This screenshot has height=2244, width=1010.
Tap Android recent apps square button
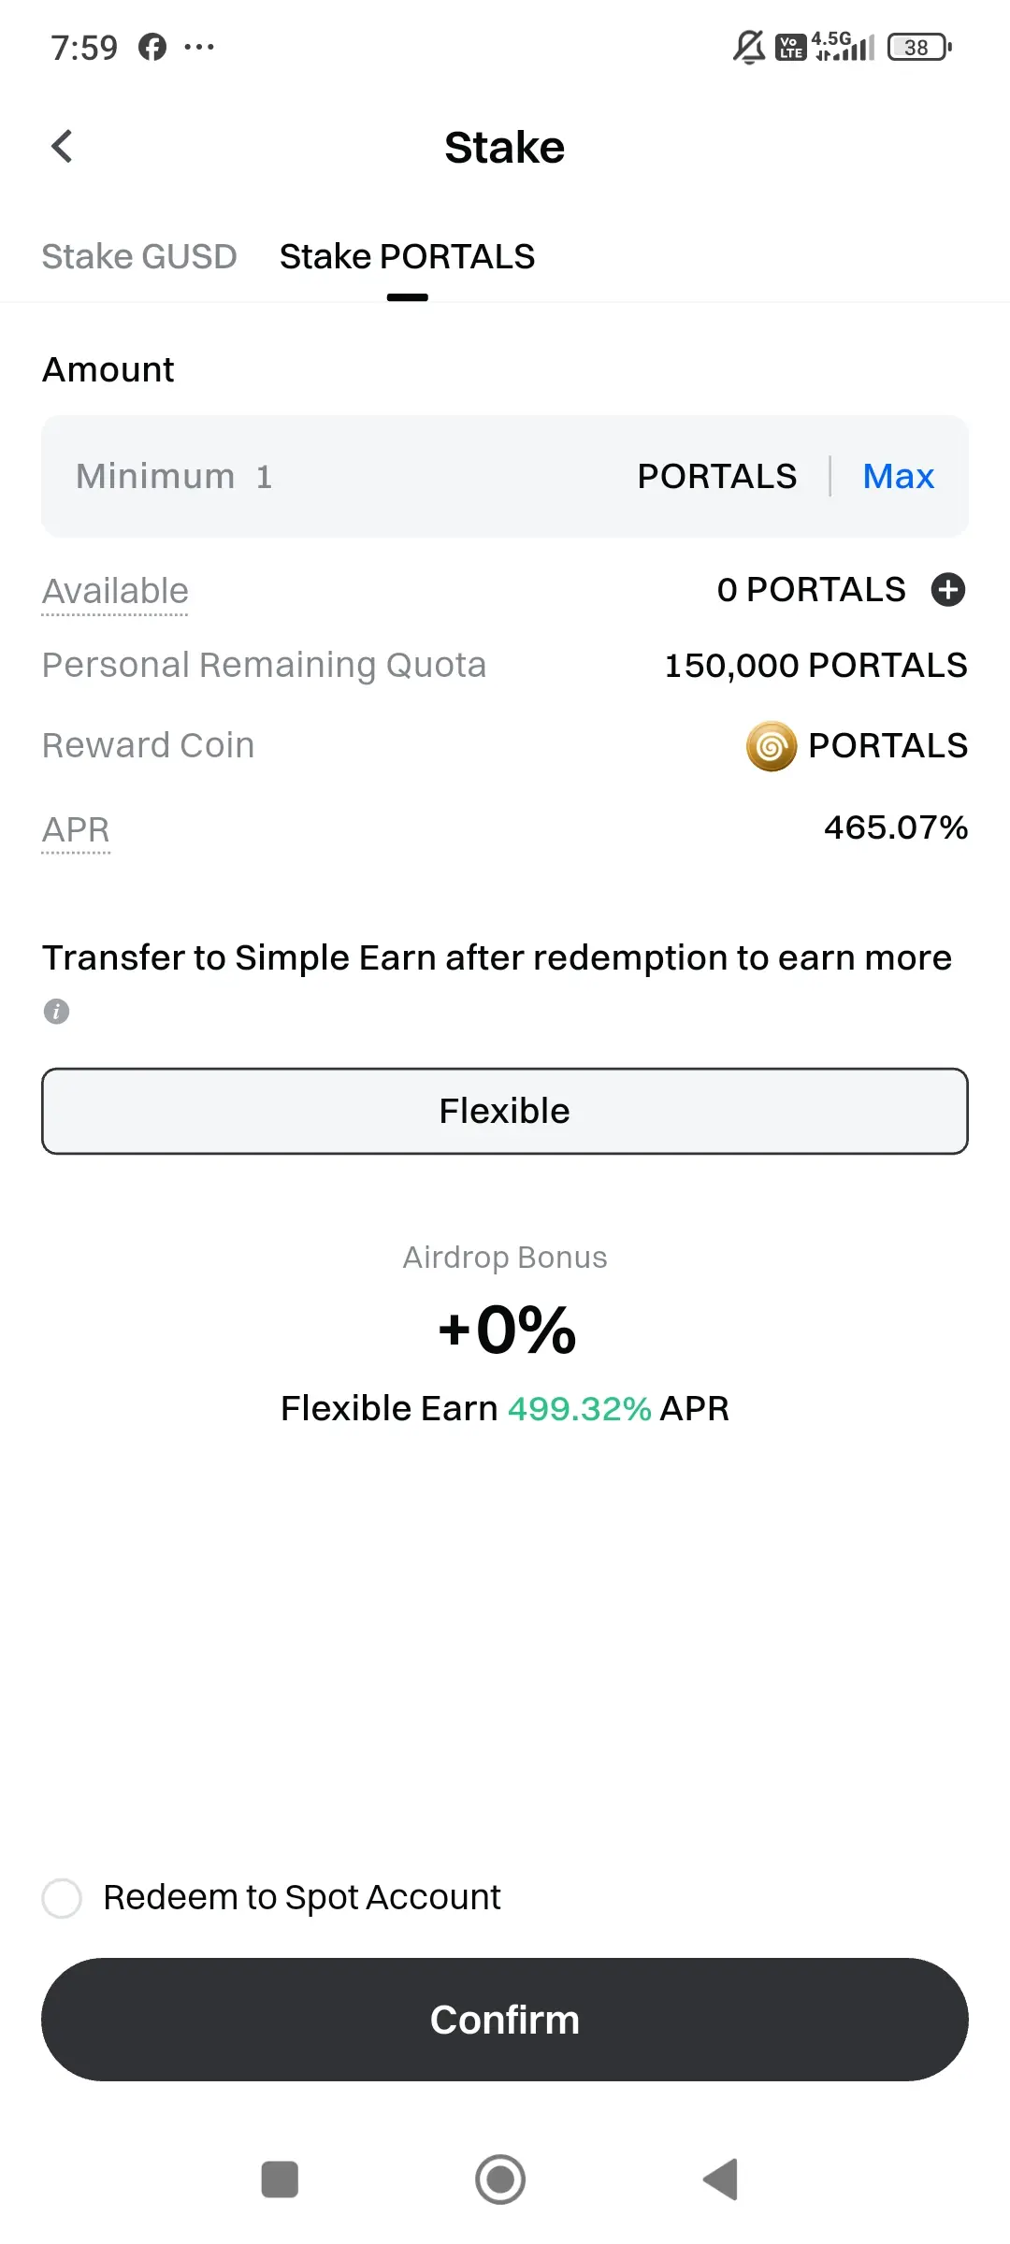[280, 2179]
